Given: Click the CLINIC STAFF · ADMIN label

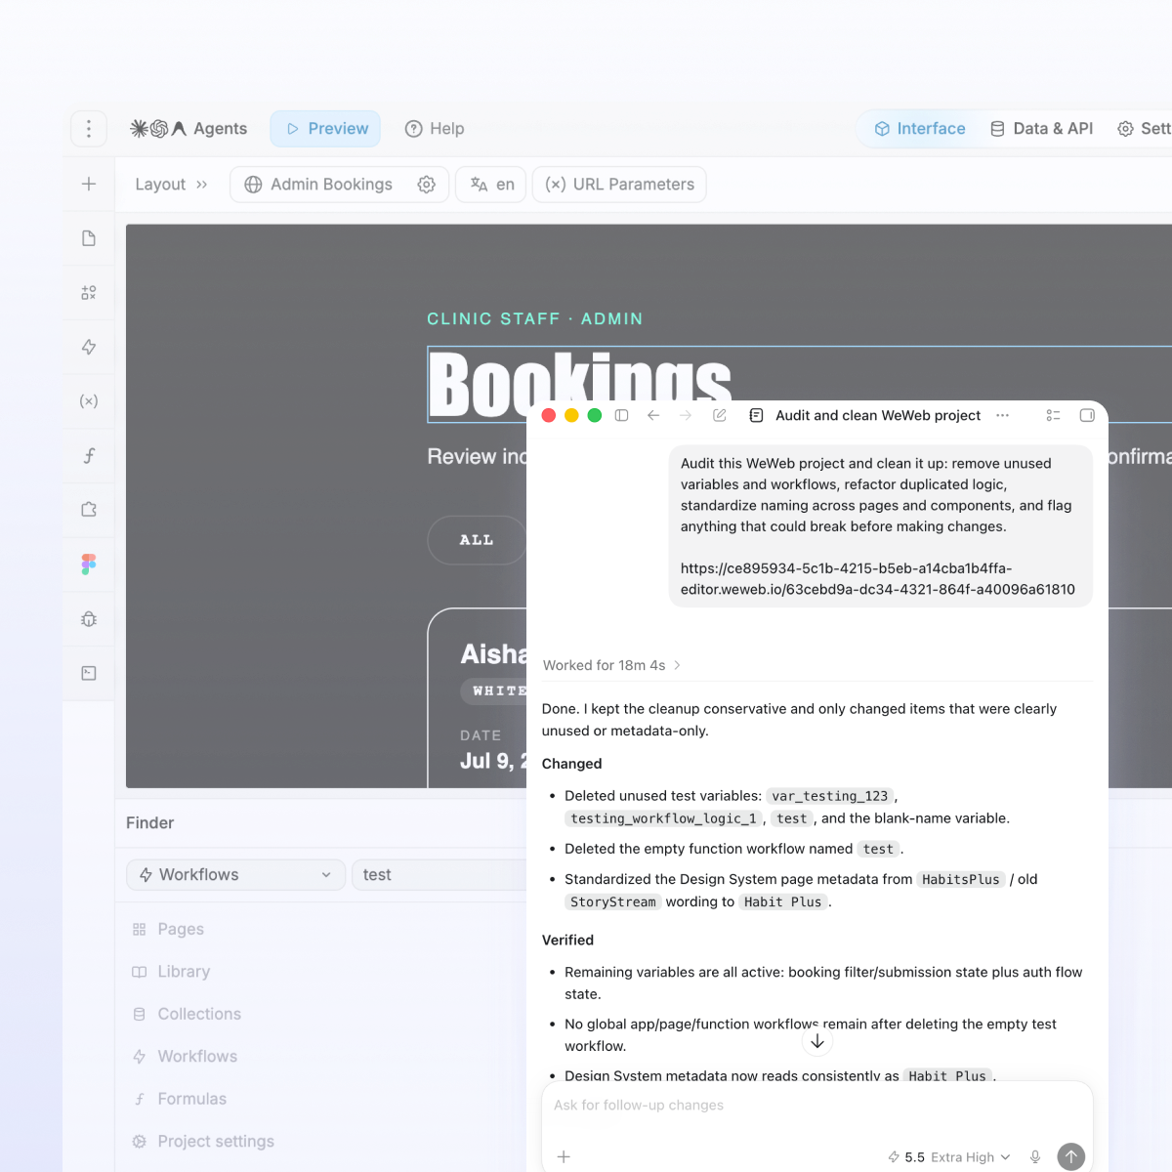Looking at the screenshot, I should (x=535, y=319).
